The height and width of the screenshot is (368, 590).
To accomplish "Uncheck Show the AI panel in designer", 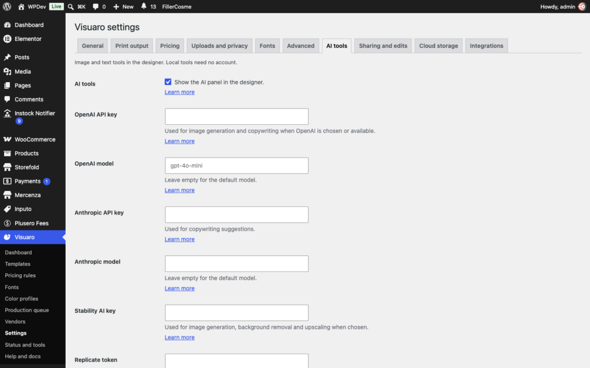I will click(x=168, y=82).
